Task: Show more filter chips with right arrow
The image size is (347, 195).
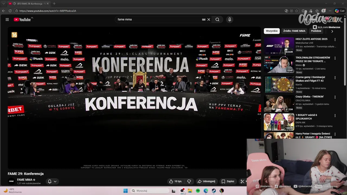Action: click(332, 31)
